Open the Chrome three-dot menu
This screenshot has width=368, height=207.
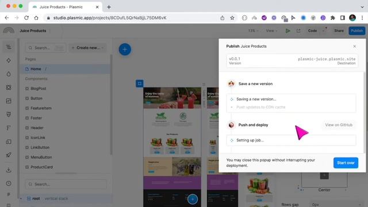[x=362, y=18]
